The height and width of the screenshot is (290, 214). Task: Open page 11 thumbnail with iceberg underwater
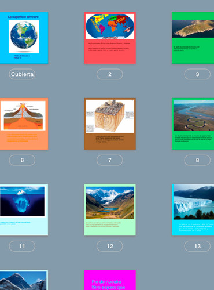24,210
